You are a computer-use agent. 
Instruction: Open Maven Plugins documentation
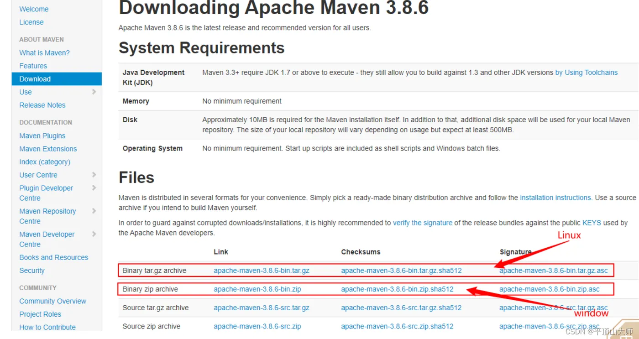tap(42, 136)
